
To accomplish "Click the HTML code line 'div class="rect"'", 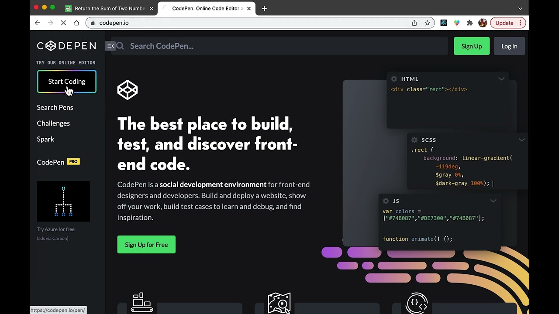I will coord(429,89).
